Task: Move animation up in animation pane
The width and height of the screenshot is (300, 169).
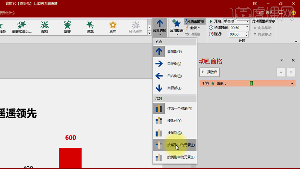Action: (x=281, y=72)
